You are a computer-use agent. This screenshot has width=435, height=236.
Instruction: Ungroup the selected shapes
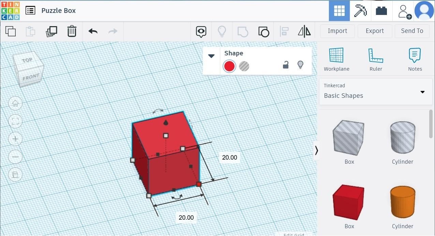pos(264,31)
